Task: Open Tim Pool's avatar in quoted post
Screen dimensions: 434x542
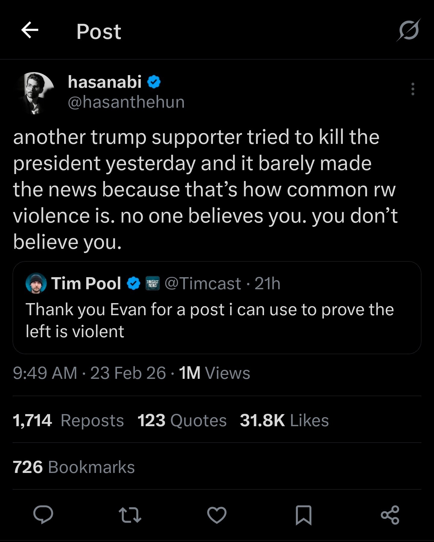Action: coord(36,284)
